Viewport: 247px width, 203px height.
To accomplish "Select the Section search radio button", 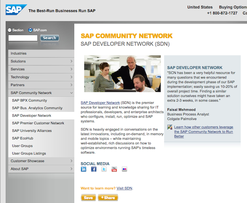I will coord(9,30).
